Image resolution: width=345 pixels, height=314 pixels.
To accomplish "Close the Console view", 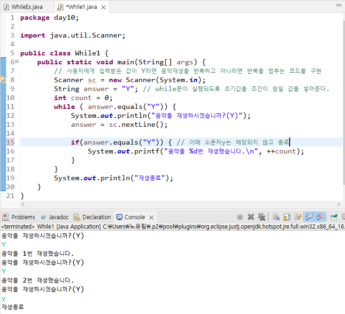I will pos(151,217).
